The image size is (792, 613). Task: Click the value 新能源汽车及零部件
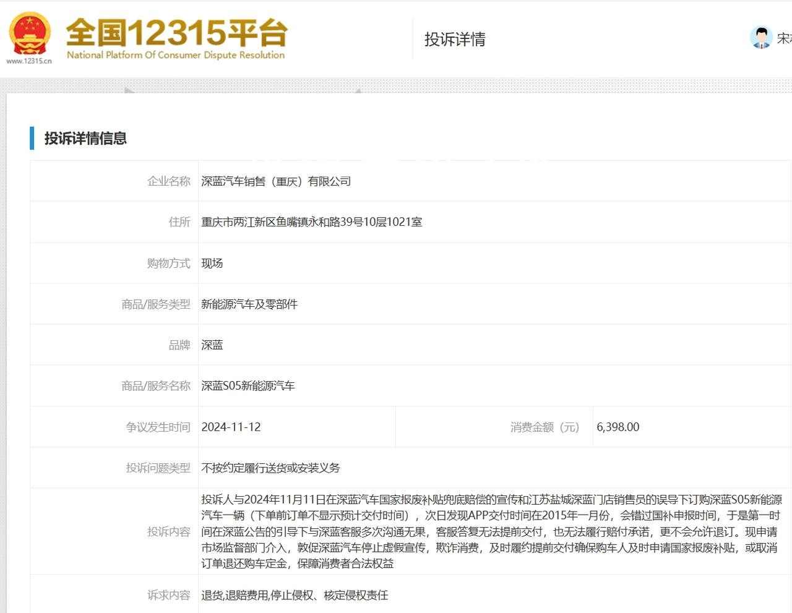pos(249,304)
